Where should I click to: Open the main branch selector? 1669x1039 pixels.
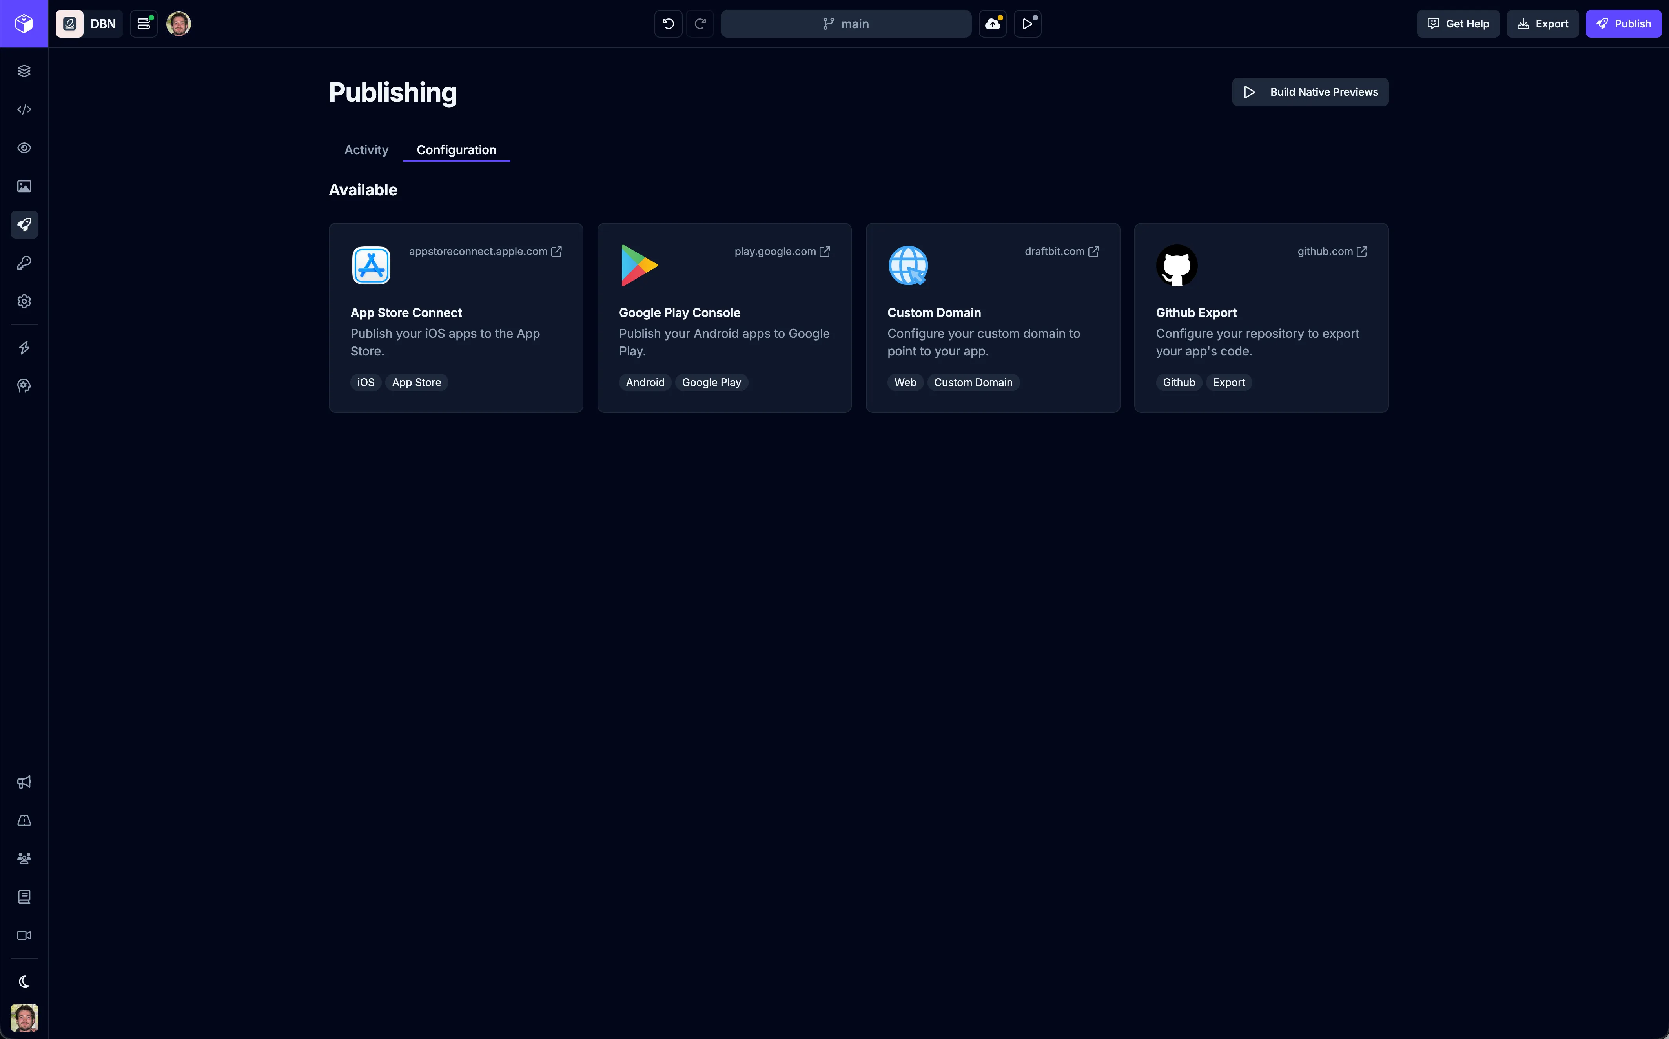tap(846, 24)
